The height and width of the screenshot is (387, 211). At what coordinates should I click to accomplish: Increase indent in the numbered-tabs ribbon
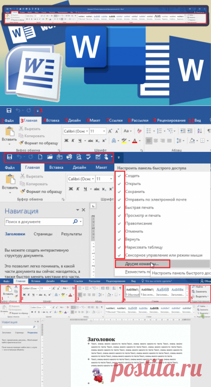click(x=191, y=131)
